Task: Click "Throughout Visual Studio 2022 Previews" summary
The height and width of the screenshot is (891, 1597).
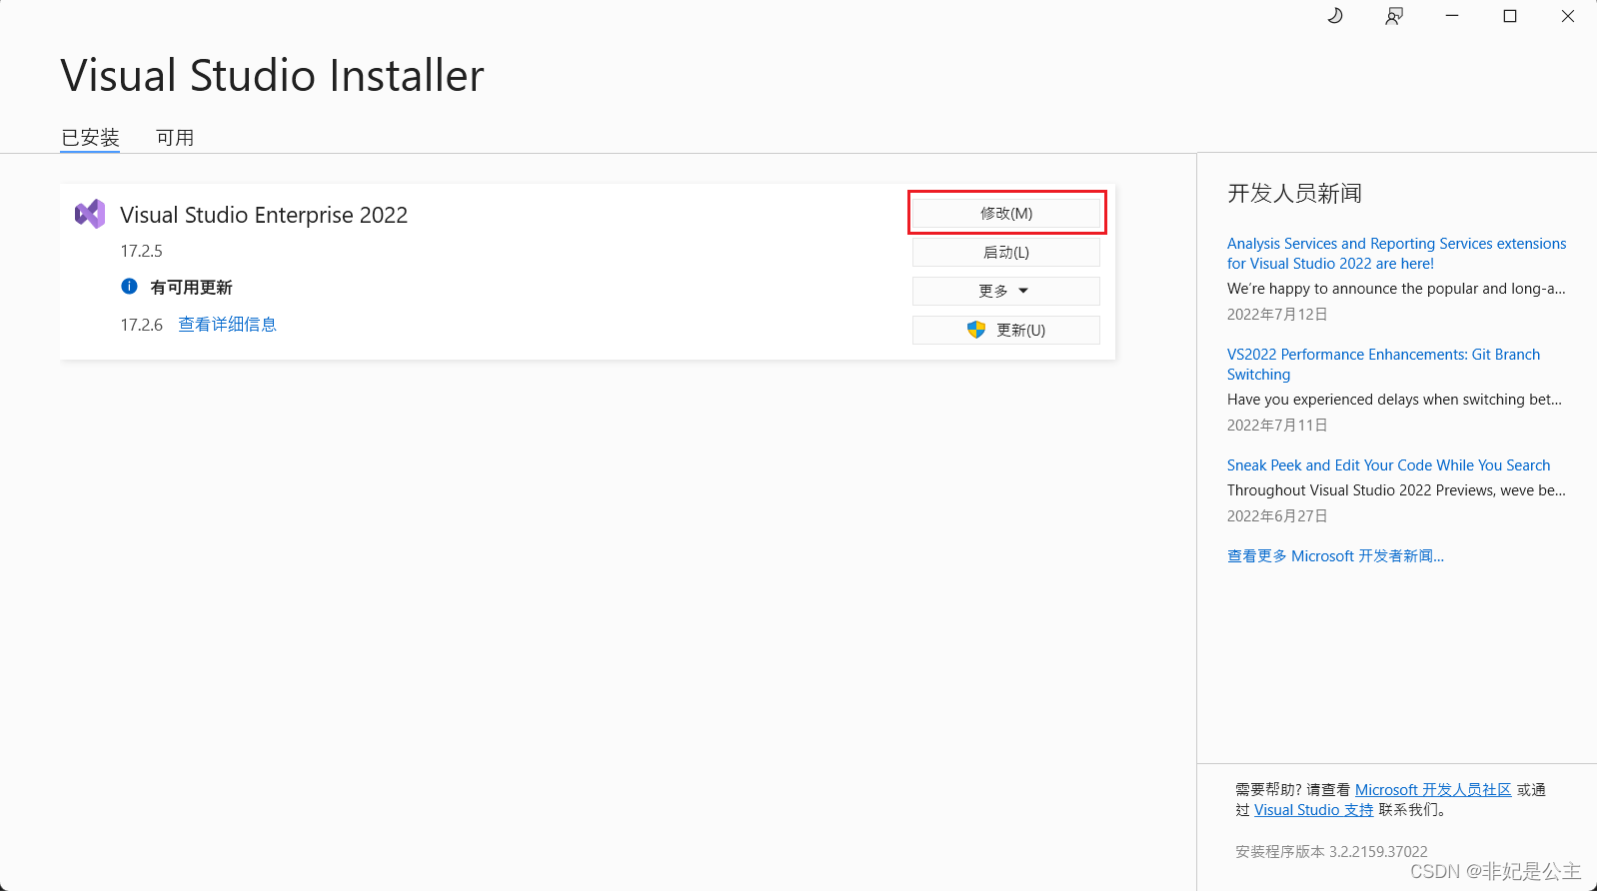Action: 1396,490
